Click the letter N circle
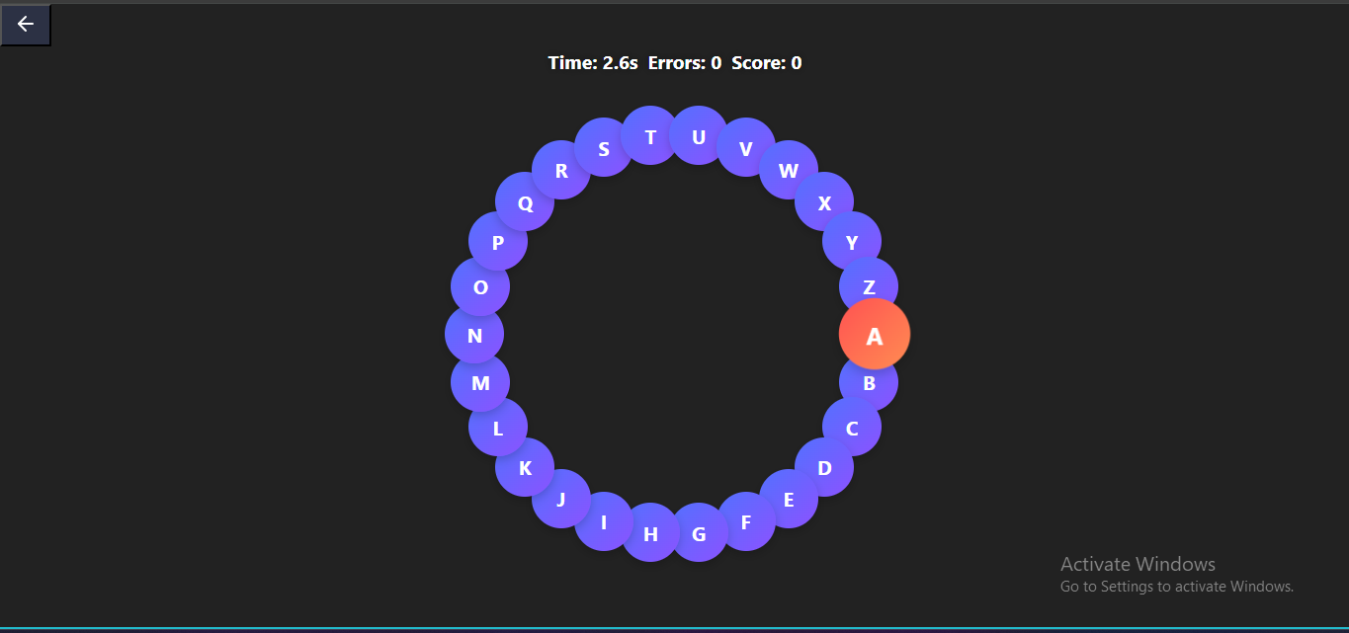The width and height of the screenshot is (1349, 633). tap(474, 335)
